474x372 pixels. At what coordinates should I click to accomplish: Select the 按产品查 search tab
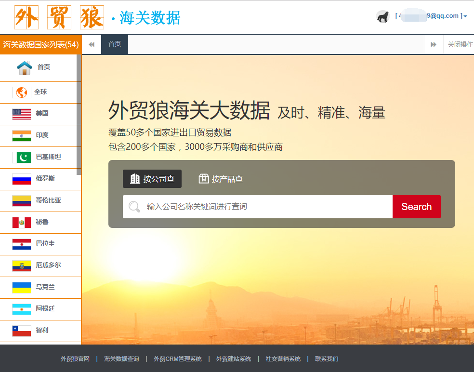[x=221, y=179]
